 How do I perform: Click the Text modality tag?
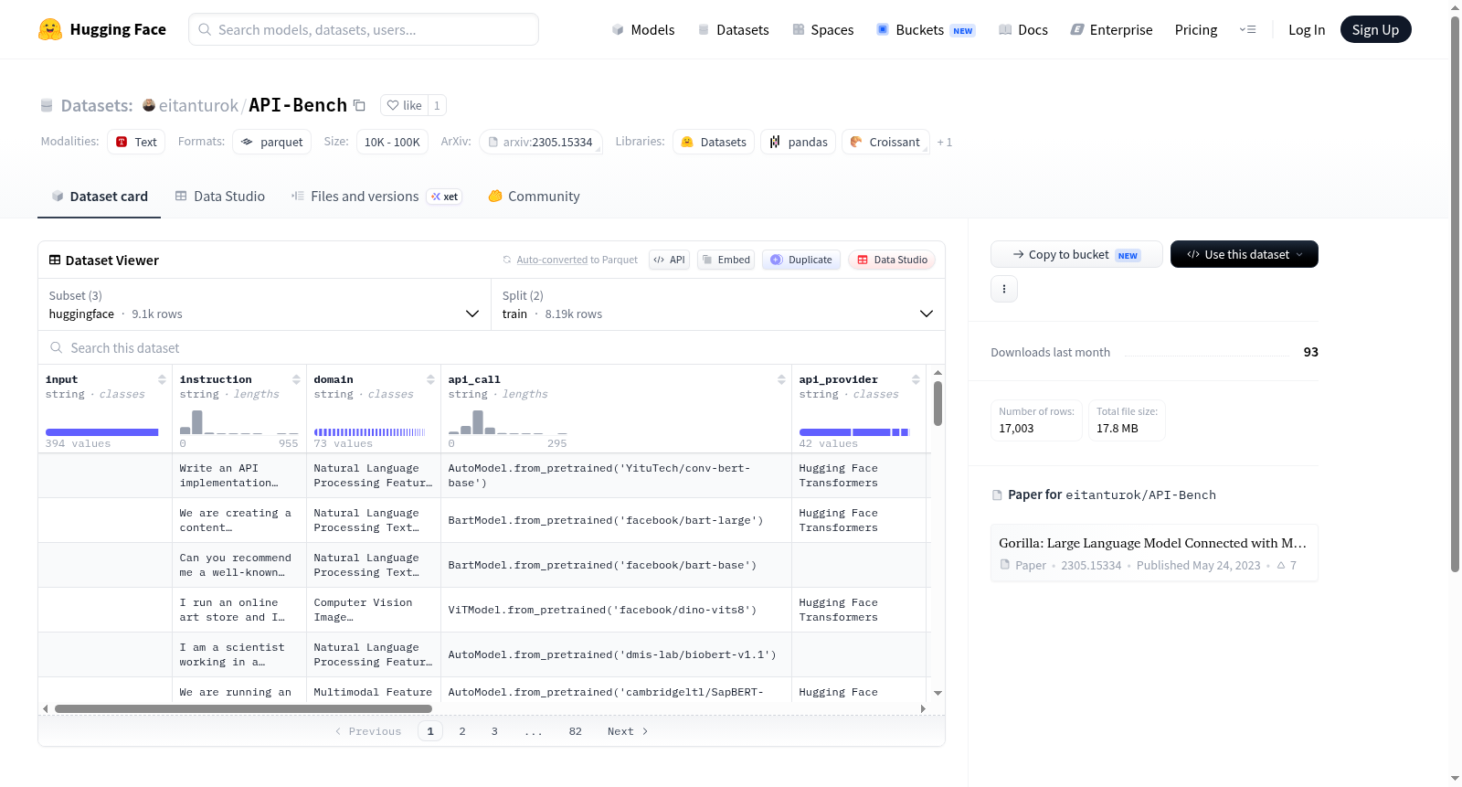(x=136, y=142)
